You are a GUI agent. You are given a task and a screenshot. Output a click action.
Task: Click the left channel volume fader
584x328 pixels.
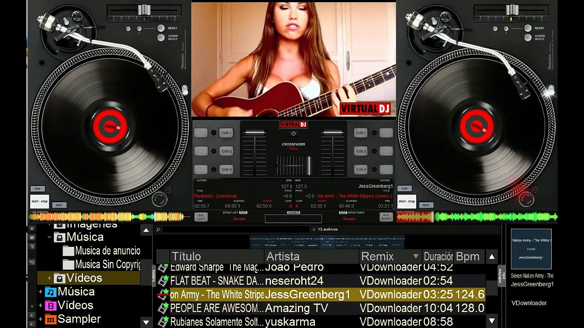tap(254, 133)
